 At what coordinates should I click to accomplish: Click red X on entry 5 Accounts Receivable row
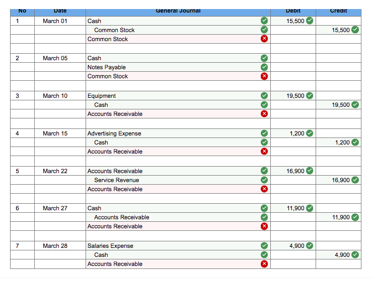pos(264,189)
